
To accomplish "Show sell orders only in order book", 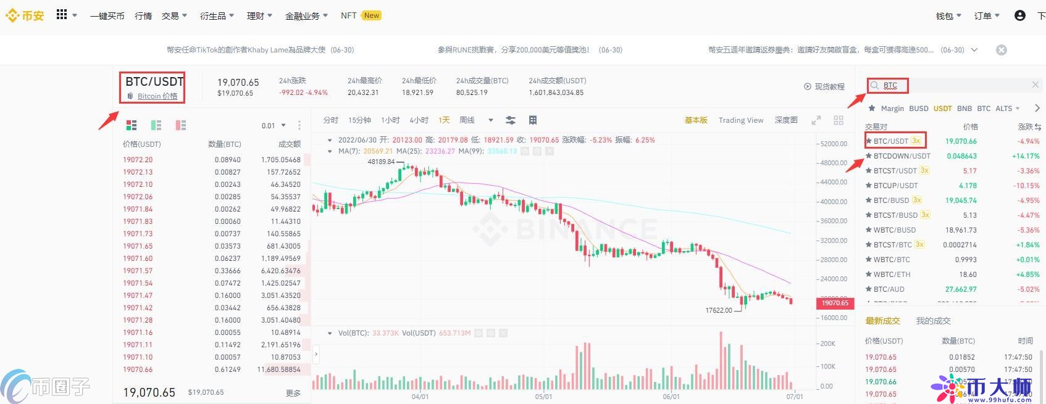I will tap(181, 125).
